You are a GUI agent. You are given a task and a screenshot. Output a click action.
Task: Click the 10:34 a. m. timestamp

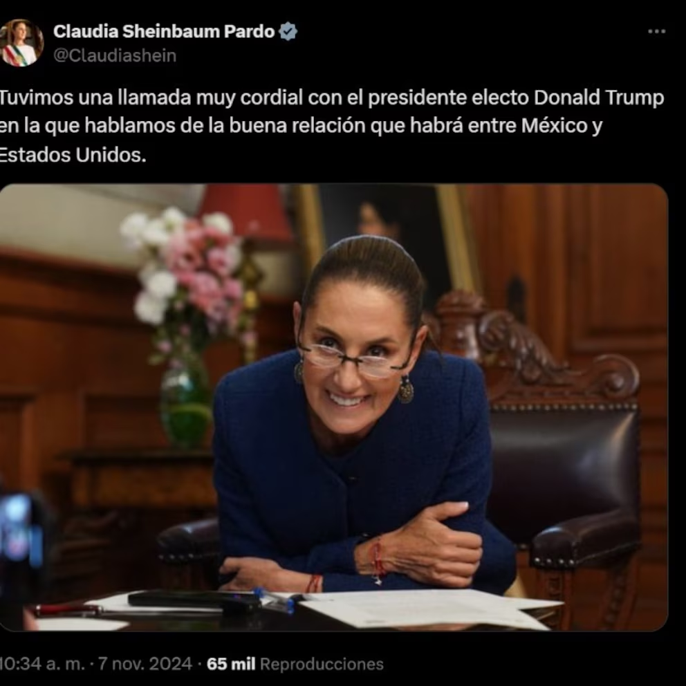click(41, 664)
